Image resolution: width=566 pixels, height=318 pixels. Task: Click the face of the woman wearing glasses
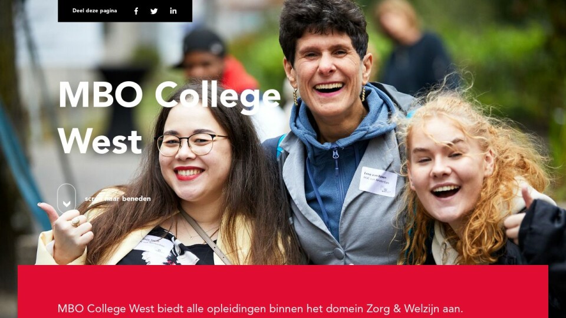[x=195, y=155]
